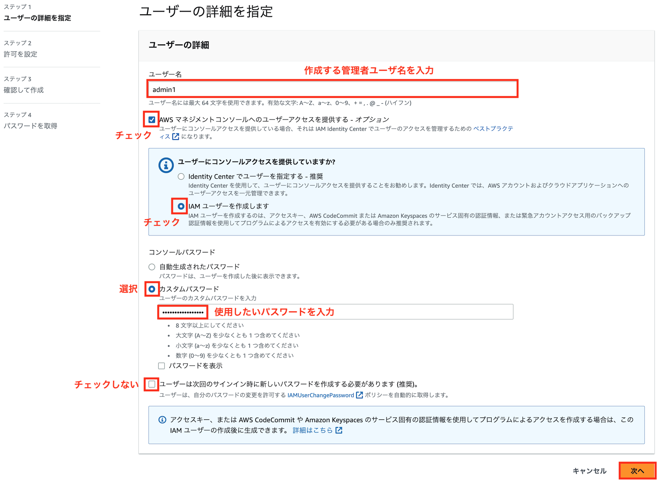Select step 4 パスワードを取得 in sidebar
658x482 pixels.
[31, 126]
